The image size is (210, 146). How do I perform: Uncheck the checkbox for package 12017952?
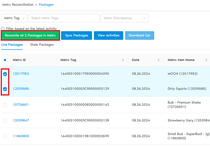click(5, 74)
